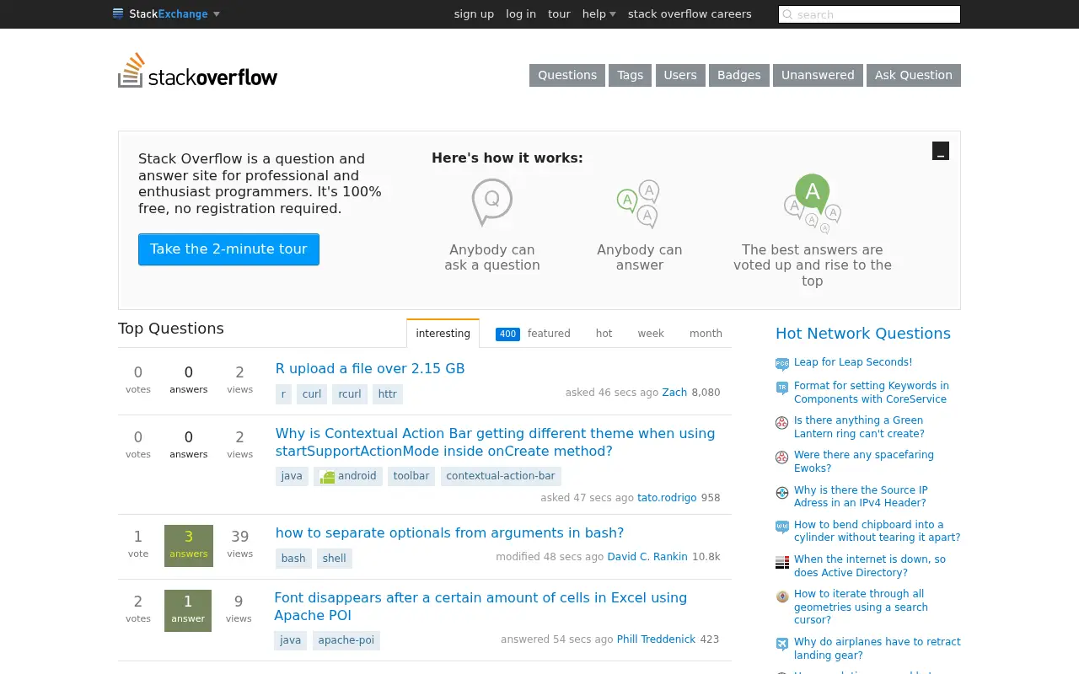Switch to the hot questions tab
The height and width of the screenshot is (674, 1079).
[x=604, y=333]
